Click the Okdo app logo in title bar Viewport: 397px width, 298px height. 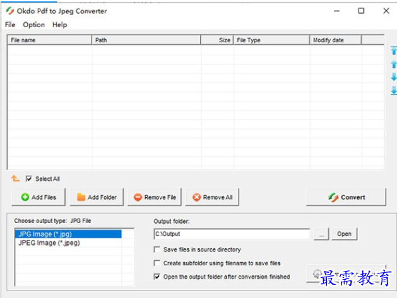pos(10,11)
